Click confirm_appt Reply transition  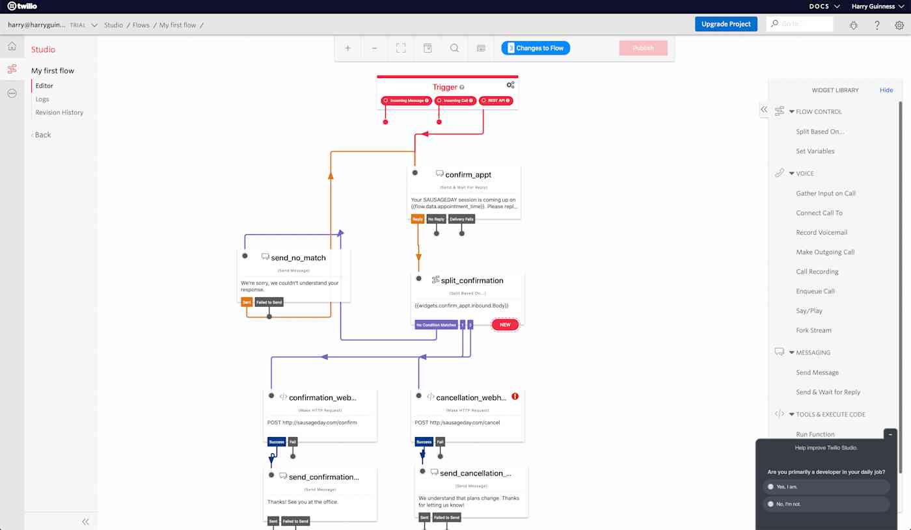pyautogui.click(x=418, y=219)
